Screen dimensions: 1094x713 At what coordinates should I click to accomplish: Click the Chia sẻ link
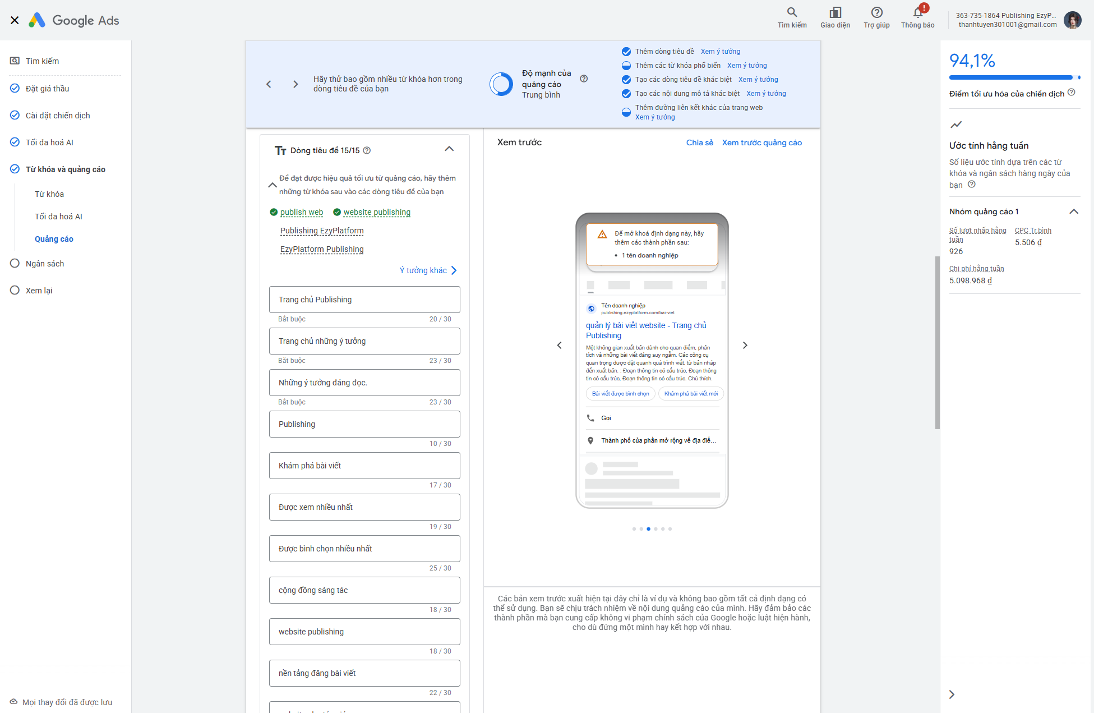click(700, 142)
